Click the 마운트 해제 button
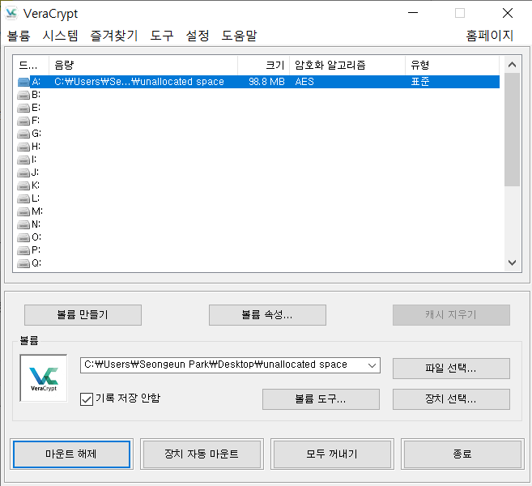This screenshot has height=486, width=532. (71, 454)
